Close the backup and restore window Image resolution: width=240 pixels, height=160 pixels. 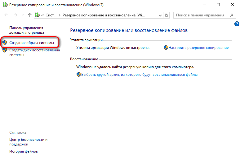click(x=233, y=5)
